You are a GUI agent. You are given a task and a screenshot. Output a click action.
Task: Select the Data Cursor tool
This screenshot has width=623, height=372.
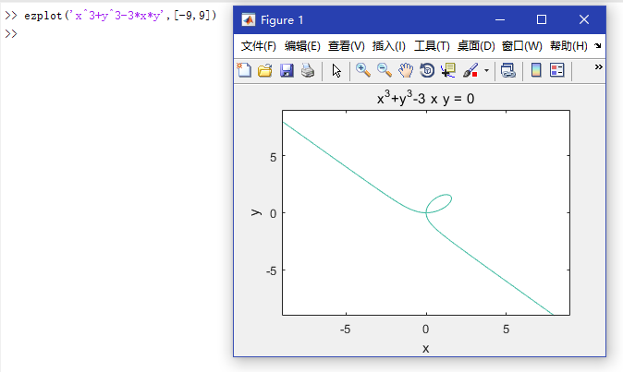448,70
